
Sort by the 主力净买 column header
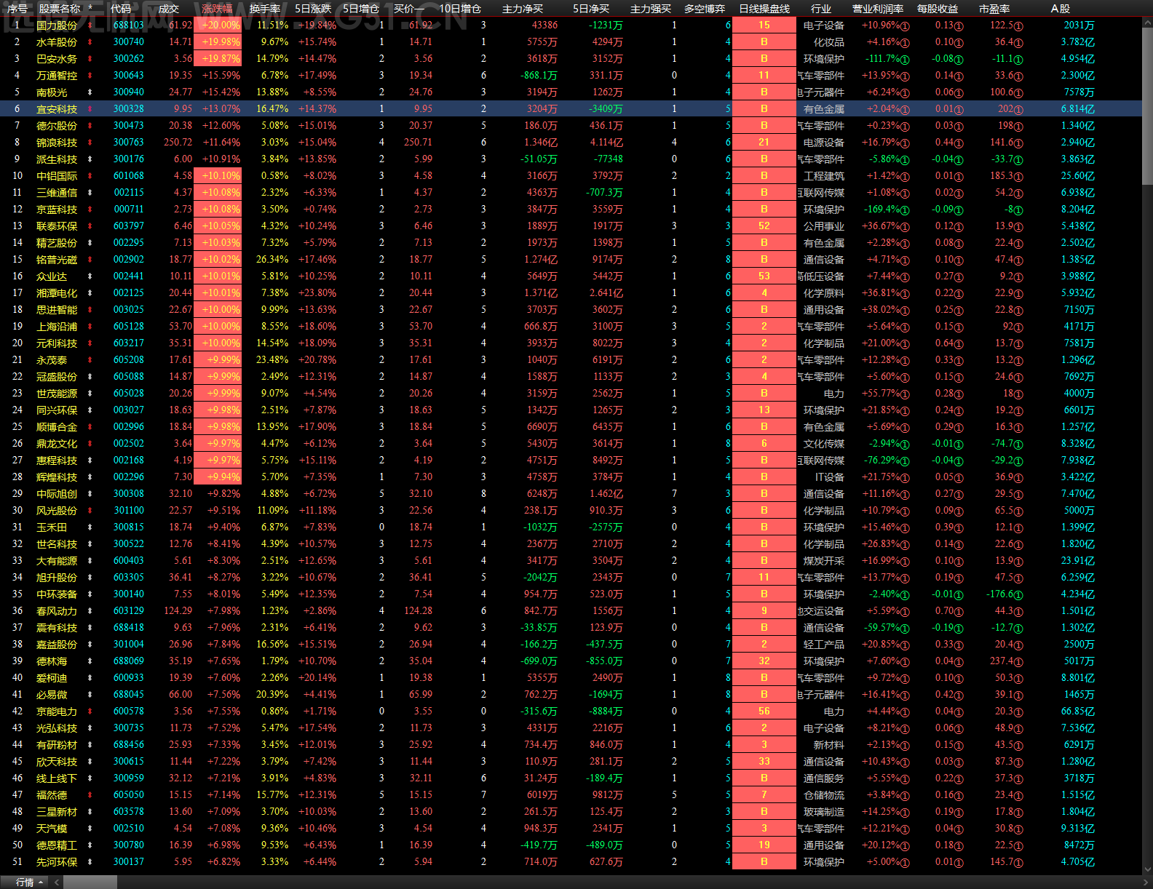[523, 9]
